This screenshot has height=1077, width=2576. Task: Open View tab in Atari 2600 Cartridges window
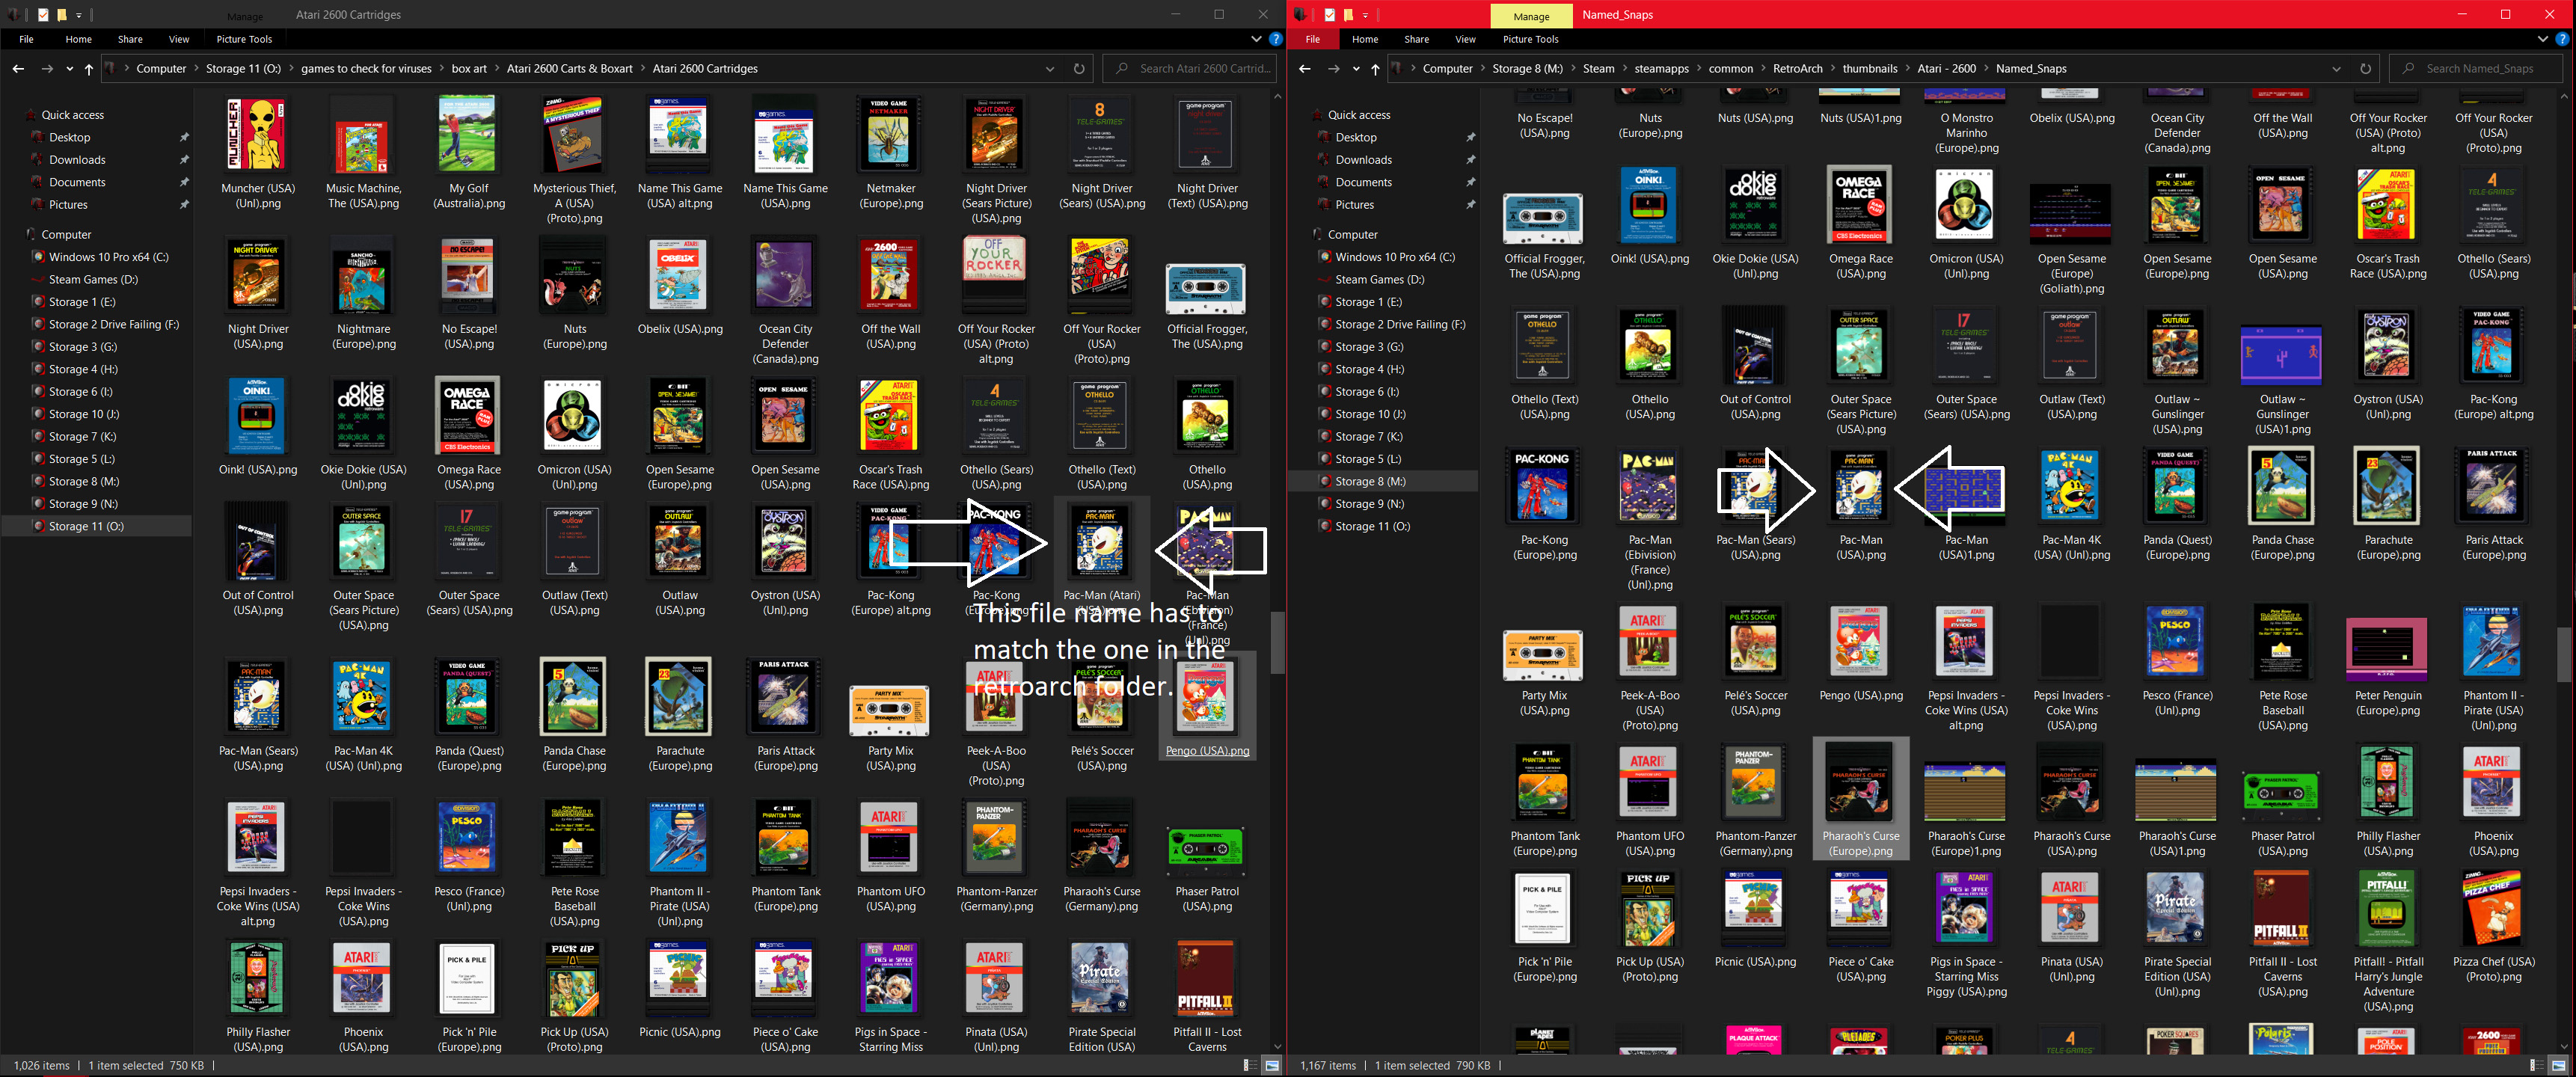tap(179, 39)
